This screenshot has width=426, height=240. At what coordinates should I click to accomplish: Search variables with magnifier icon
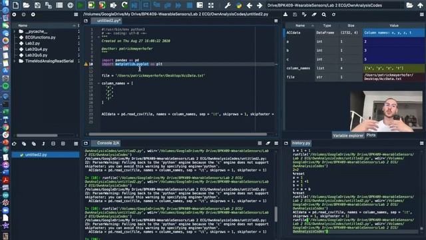click(x=324, y=15)
